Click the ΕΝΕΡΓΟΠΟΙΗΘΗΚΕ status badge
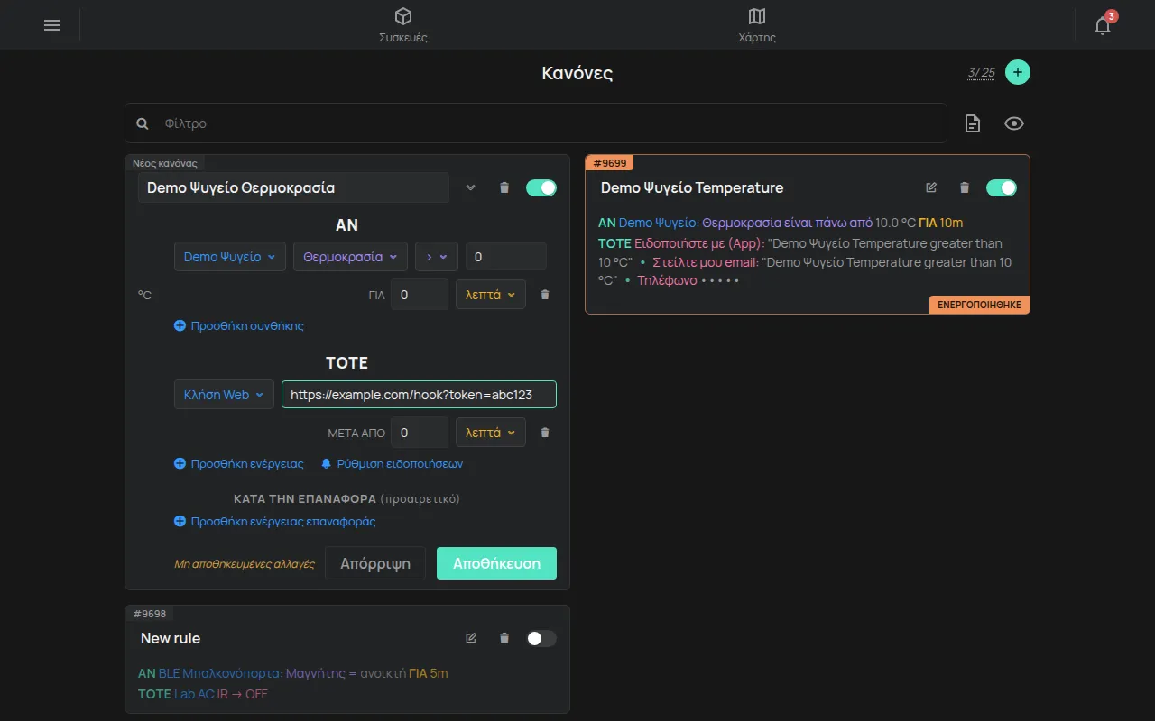Screen dimensions: 1155x721 click(x=979, y=305)
